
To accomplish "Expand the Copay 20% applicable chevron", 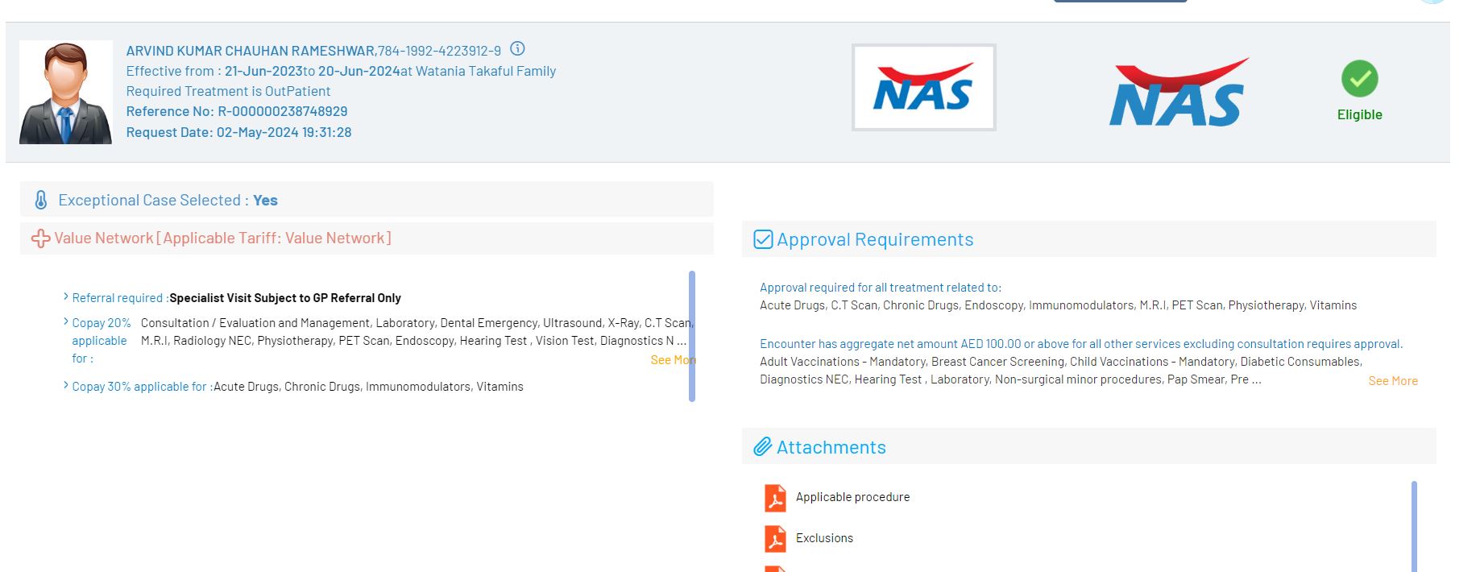I will 66,322.
